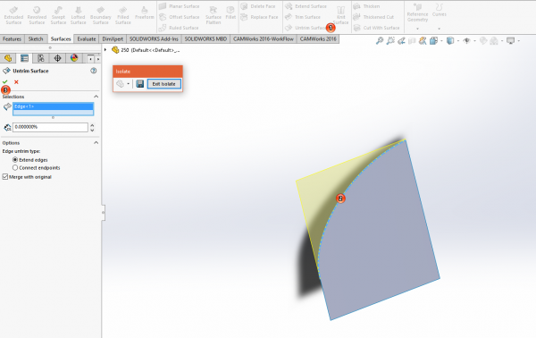536x338 pixels.
Task: Select the Surface Flatten tool
Action: (x=214, y=15)
